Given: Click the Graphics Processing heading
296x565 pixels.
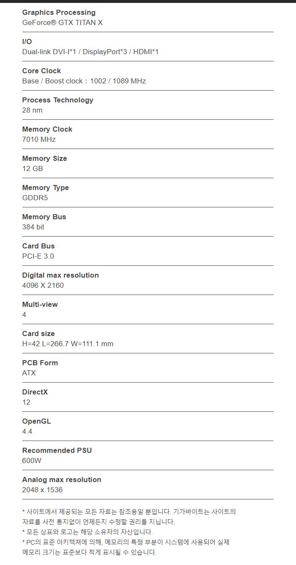Looking at the screenshot, I should tap(59, 13).
